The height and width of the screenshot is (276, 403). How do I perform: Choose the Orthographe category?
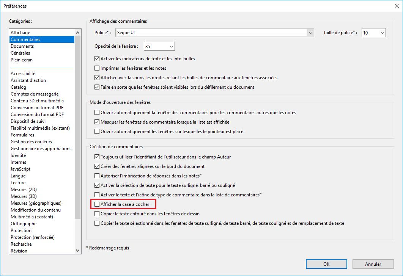(42, 224)
